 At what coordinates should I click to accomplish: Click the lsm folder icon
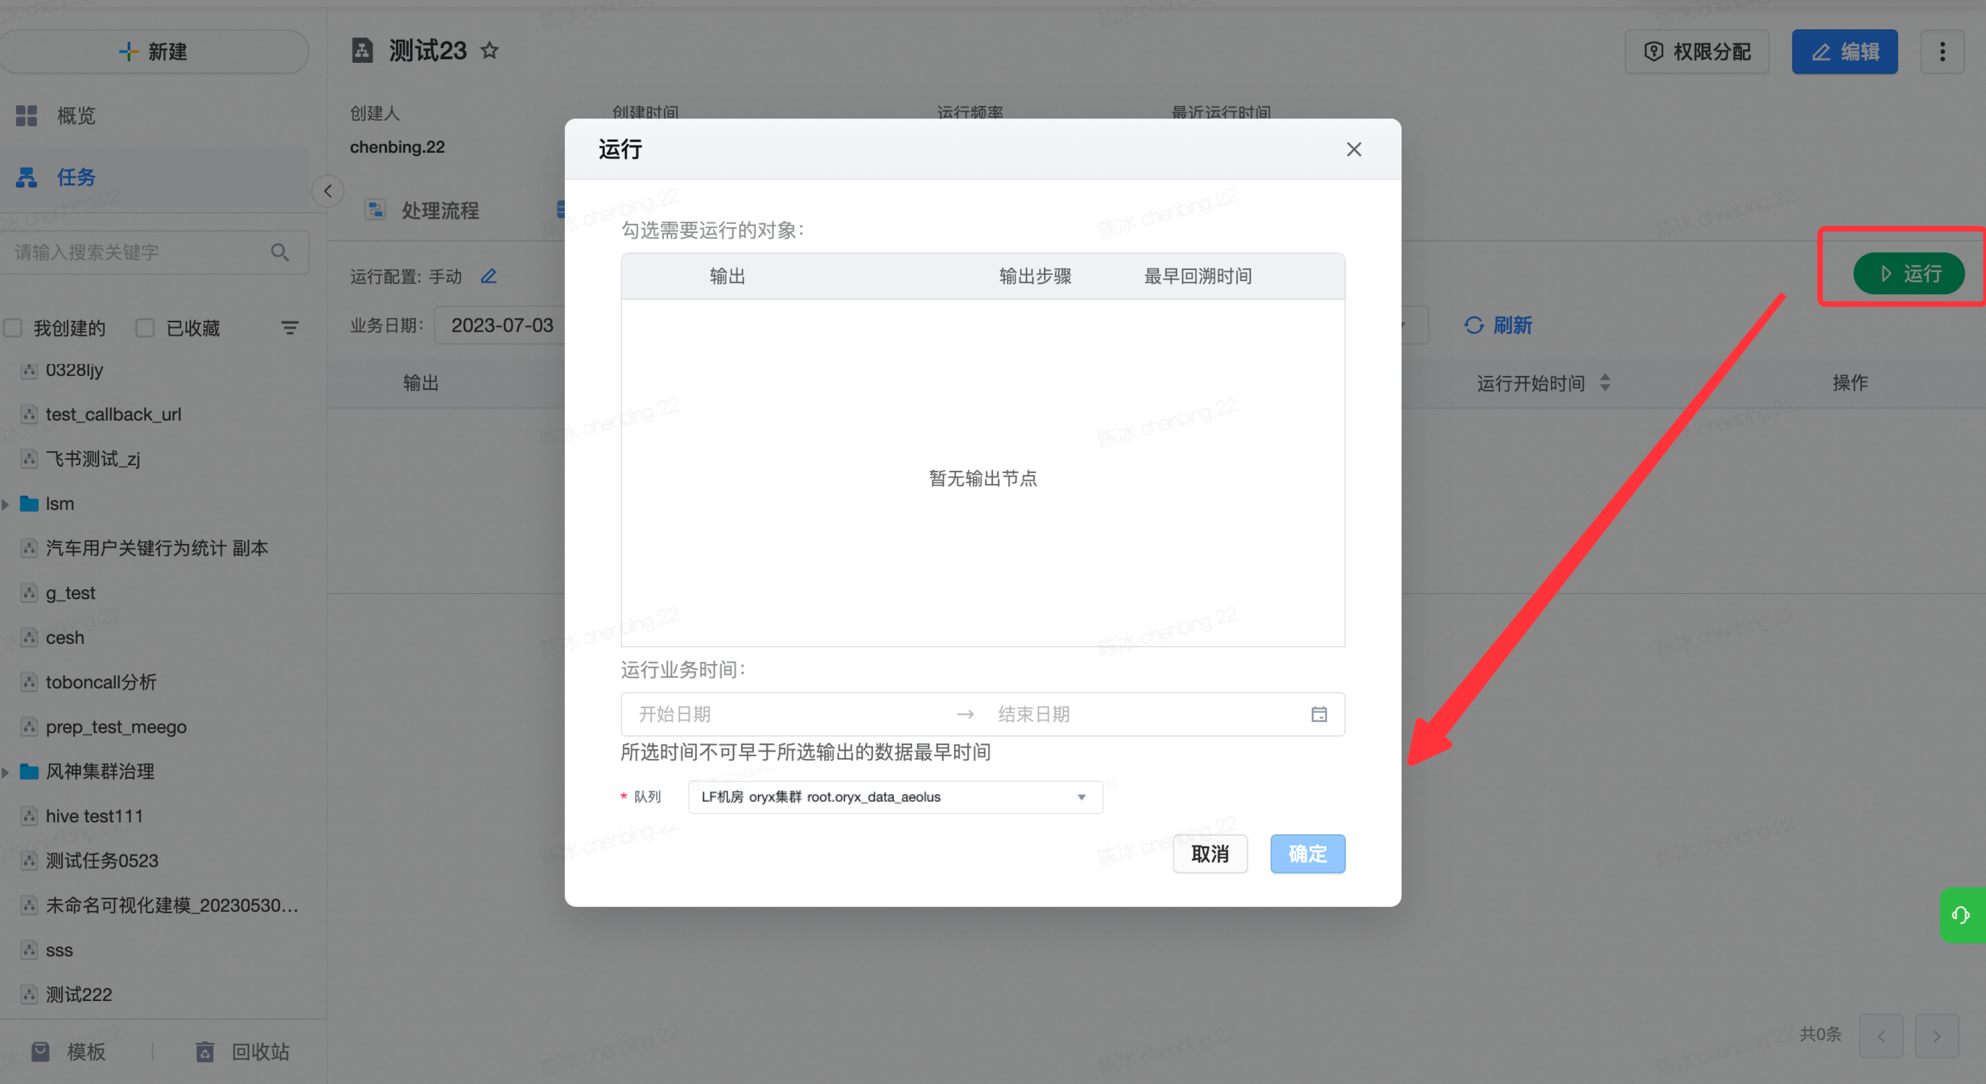coord(29,504)
